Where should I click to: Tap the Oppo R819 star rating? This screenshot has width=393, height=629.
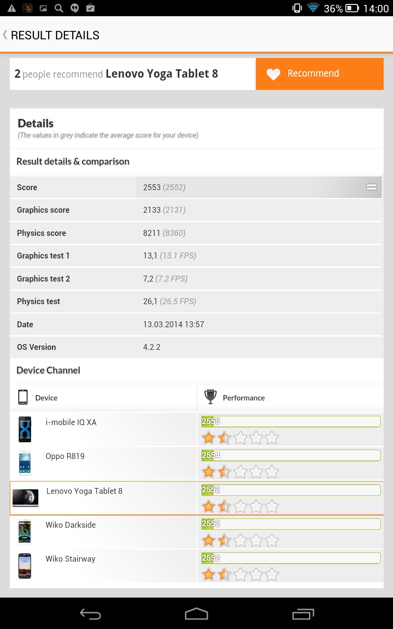pos(240,472)
